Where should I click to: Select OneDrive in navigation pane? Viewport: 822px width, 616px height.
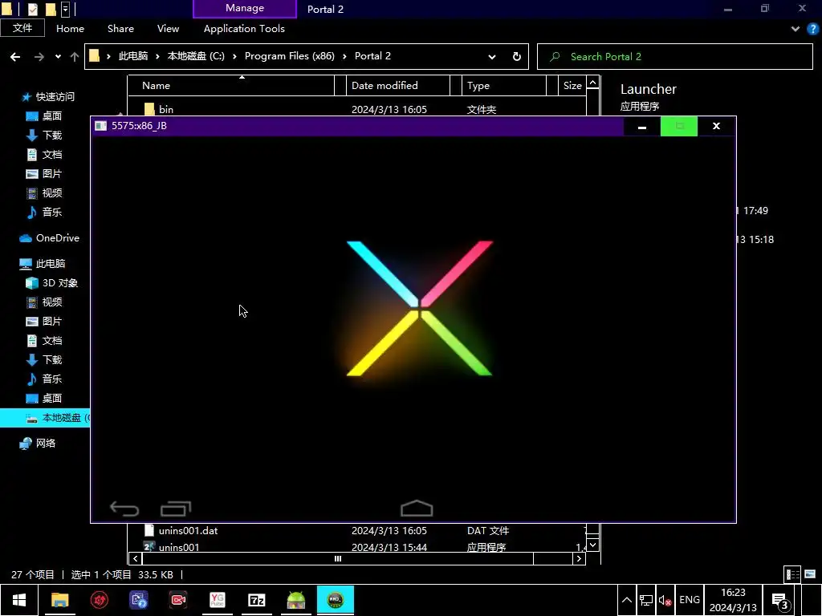pos(49,237)
